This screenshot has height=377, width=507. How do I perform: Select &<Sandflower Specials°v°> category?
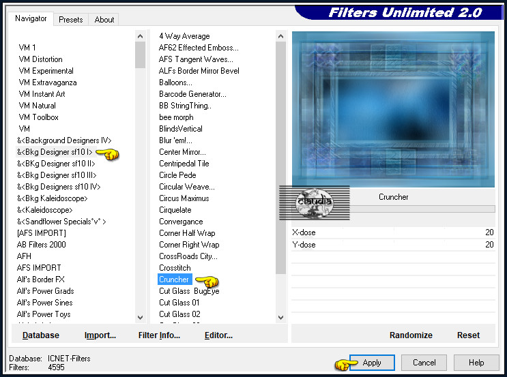[61, 222]
